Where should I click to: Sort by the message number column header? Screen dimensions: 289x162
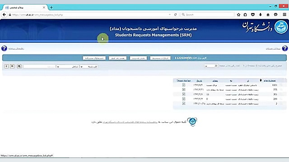[270, 81]
